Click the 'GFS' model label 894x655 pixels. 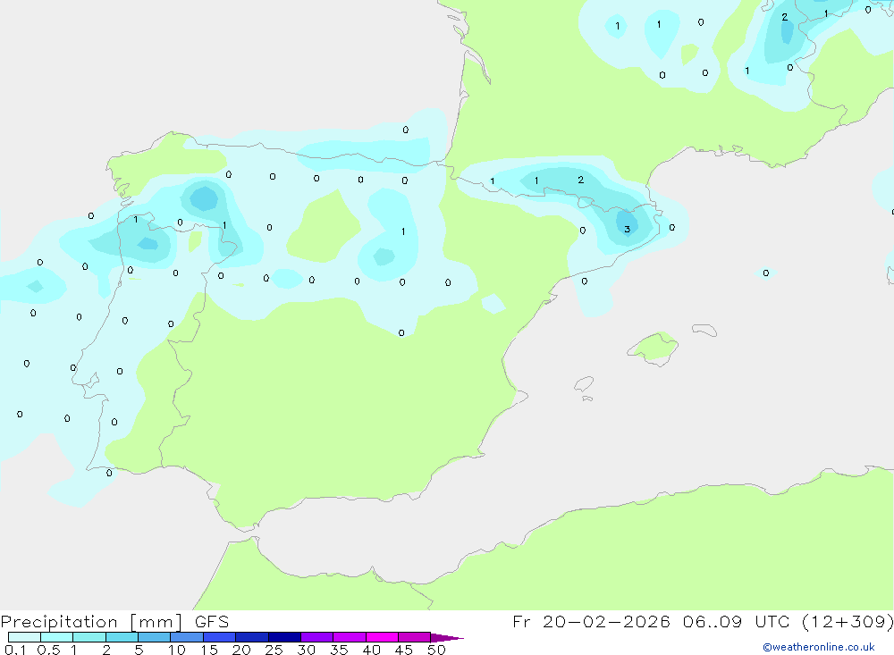click(212, 622)
